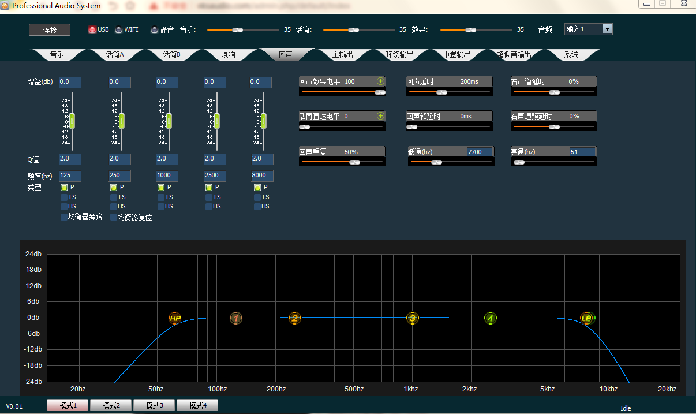Select the HP high-pass node on the EQ graph
The width and height of the screenshot is (696, 414).
[175, 318]
